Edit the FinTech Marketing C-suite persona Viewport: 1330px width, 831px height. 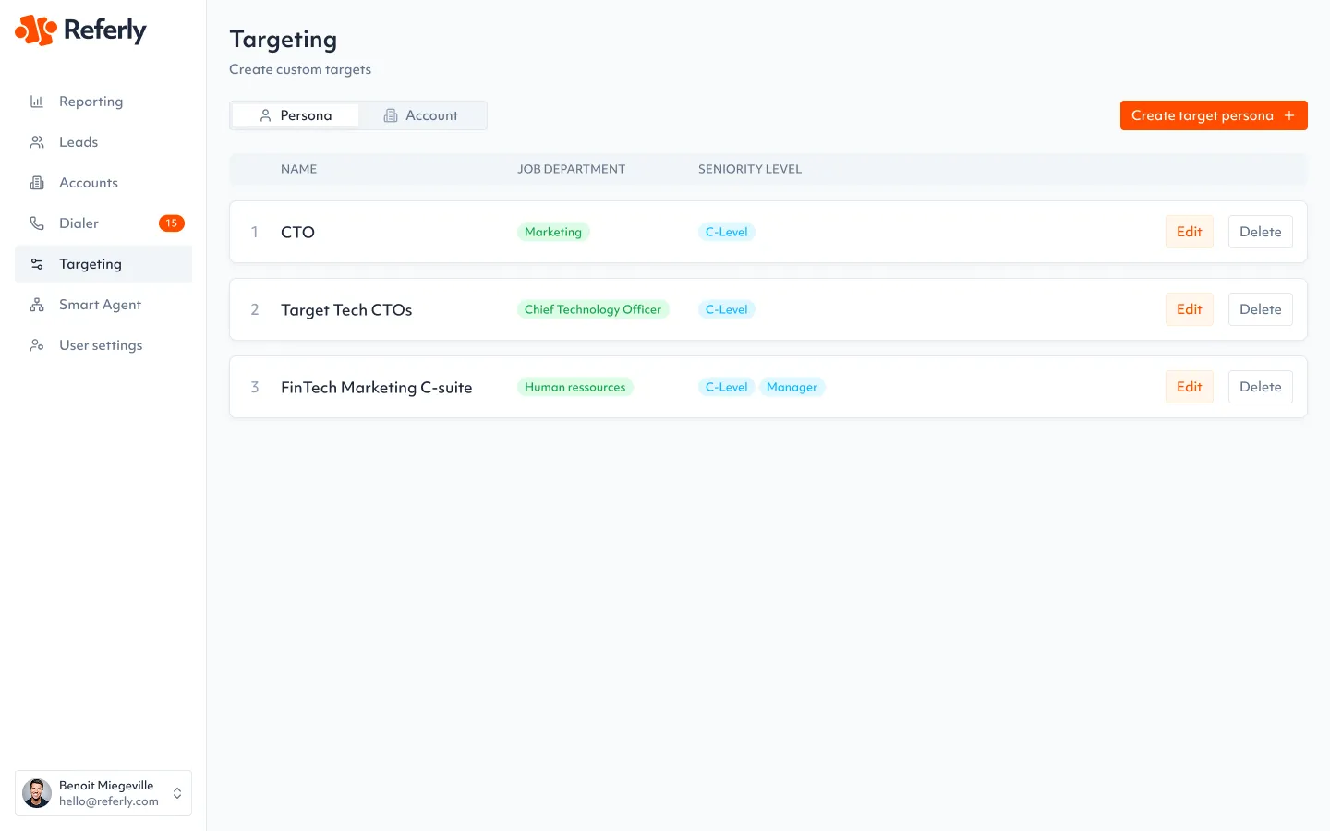1189,387
